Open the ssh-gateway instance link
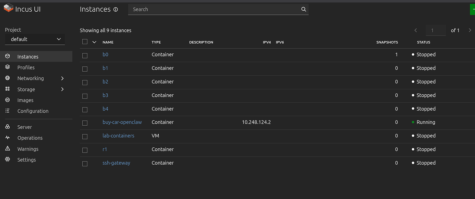The height and width of the screenshot is (199, 475). pos(116,163)
